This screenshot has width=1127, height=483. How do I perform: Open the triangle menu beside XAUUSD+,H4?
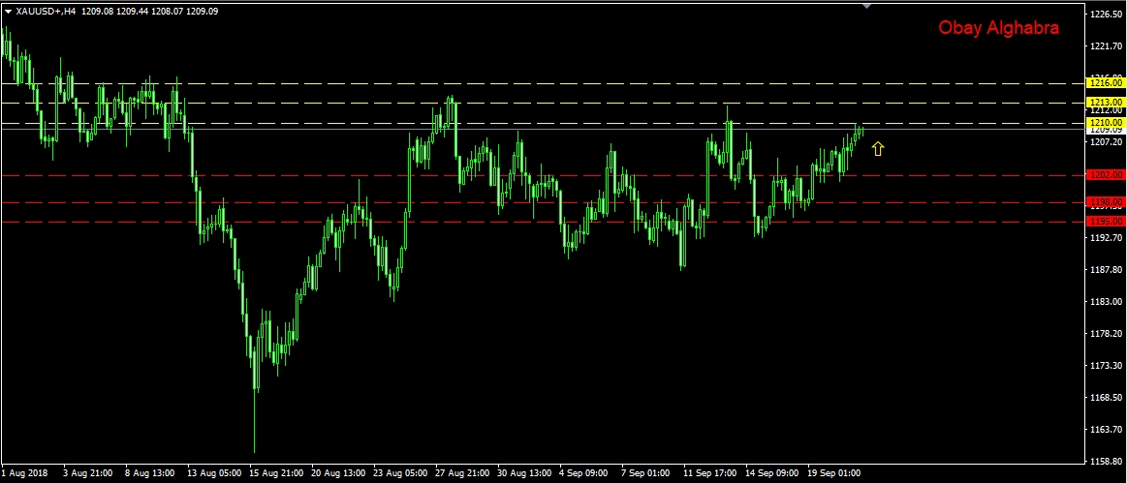tap(8, 12)
